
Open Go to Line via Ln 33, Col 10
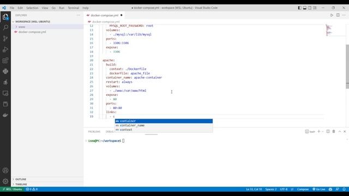pyautogui.click(x=254, y=189)
